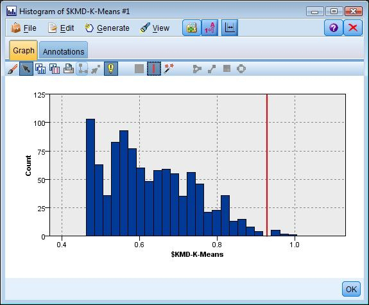
Task: Click the add to palette icon
Action: point(192,28)
